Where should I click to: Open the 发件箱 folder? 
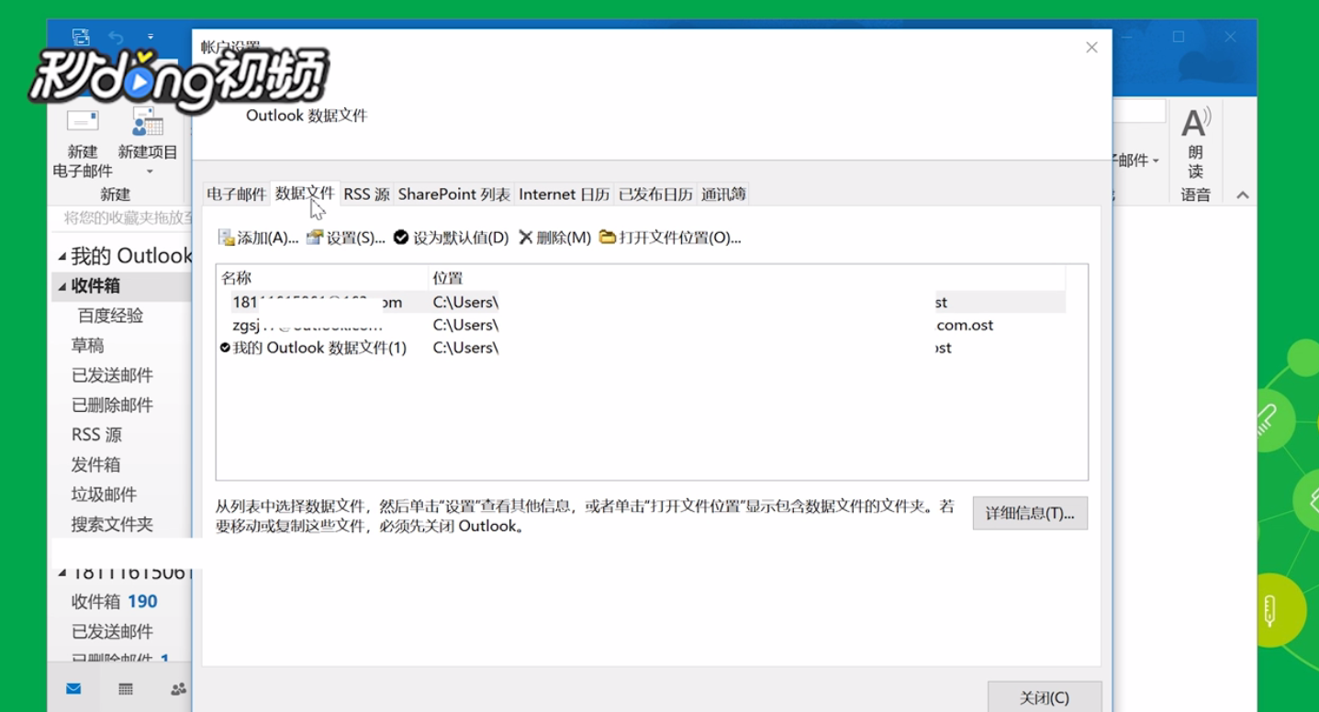tap(95, 465)
